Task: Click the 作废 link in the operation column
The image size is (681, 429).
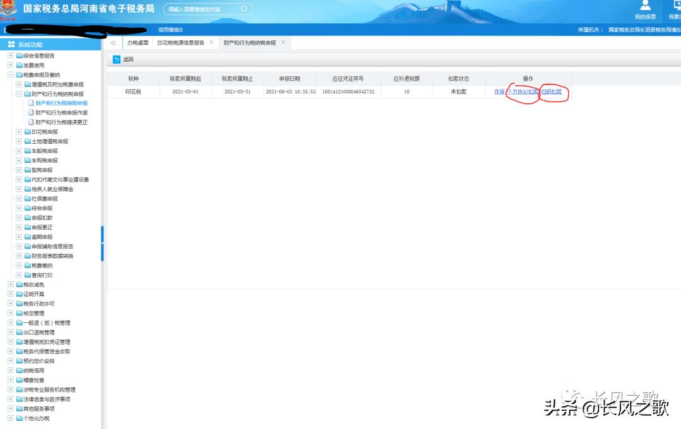Action: pos(499,91)
